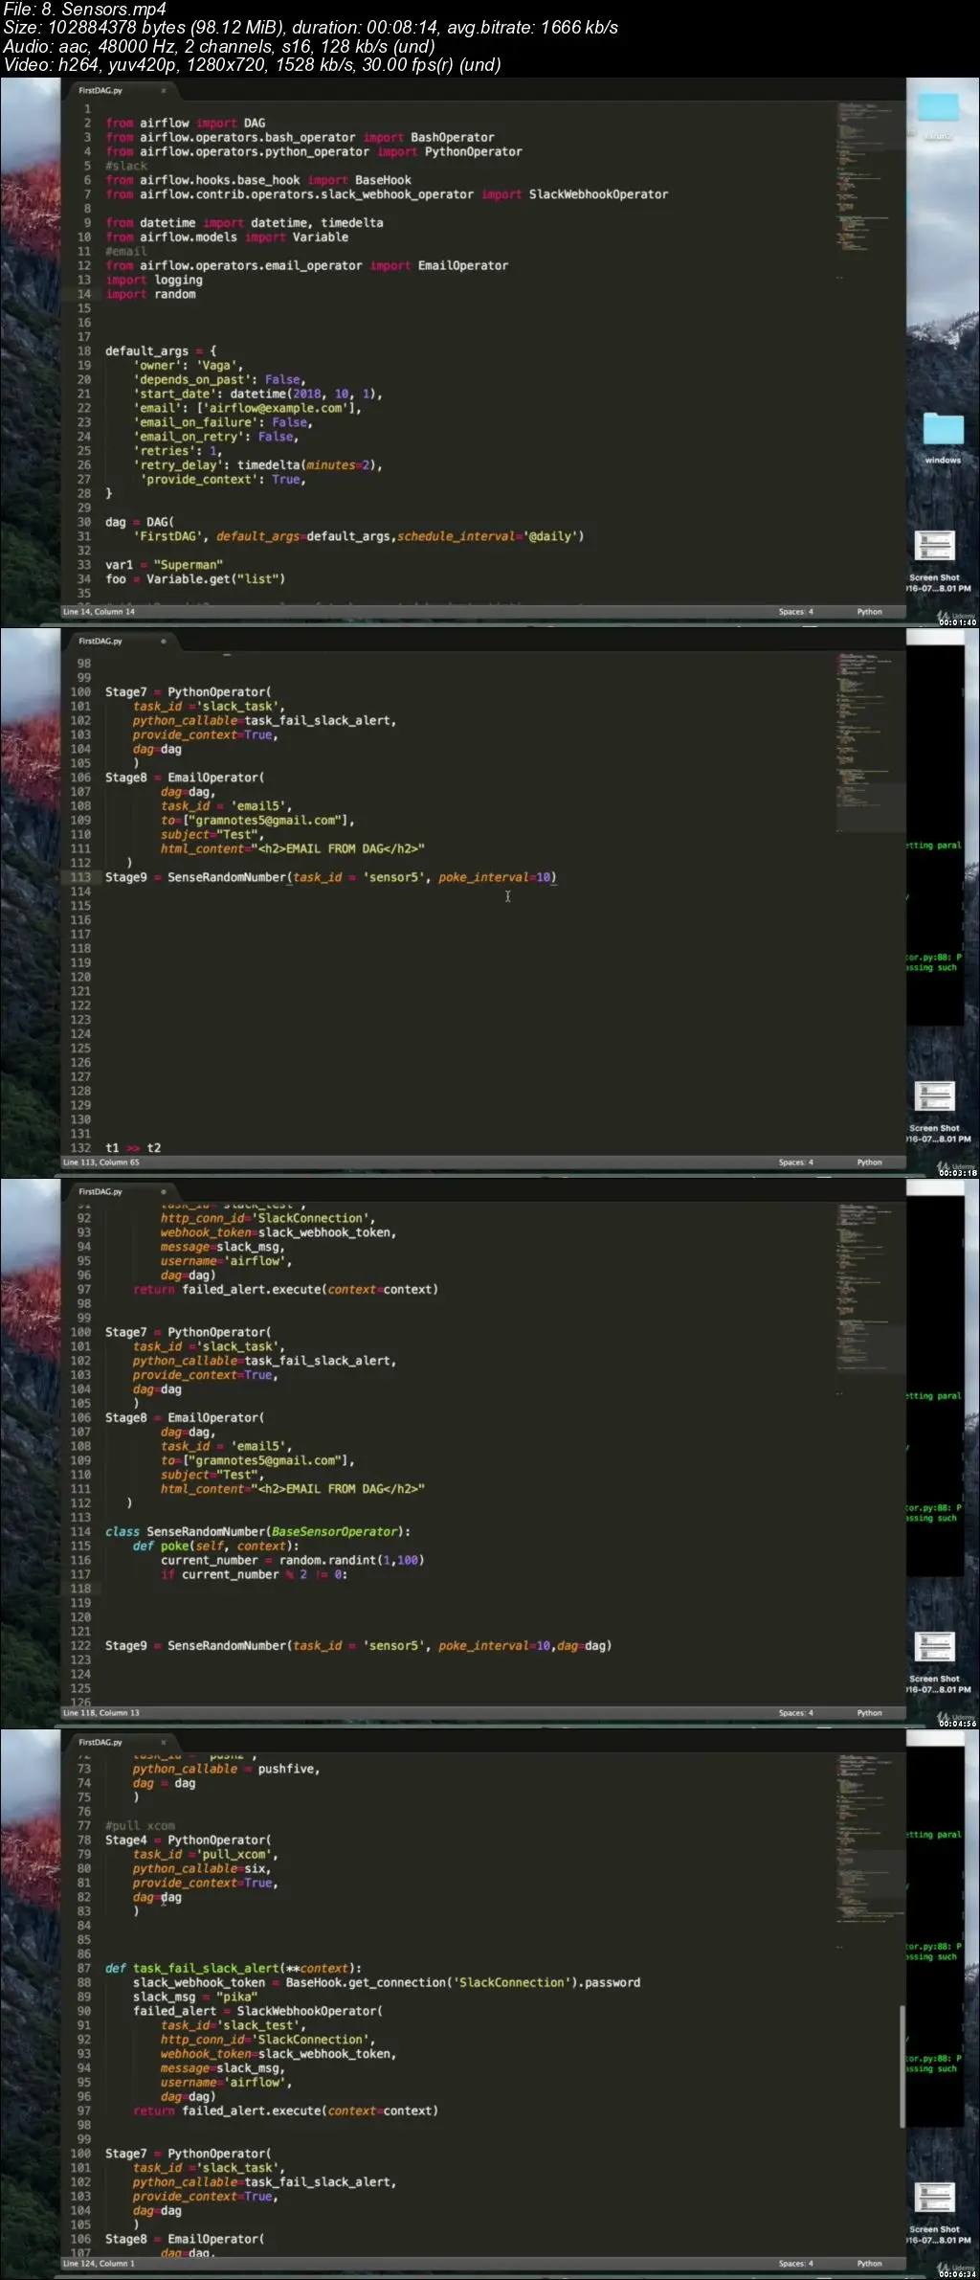Click 'foo = Variable.get("list")' line
The width and height of the screenshot is (980, 2280).
click(x=195, y=579)
